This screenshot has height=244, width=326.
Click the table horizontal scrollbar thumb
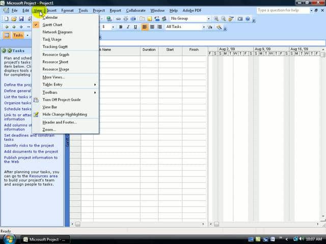coord(78,224)
